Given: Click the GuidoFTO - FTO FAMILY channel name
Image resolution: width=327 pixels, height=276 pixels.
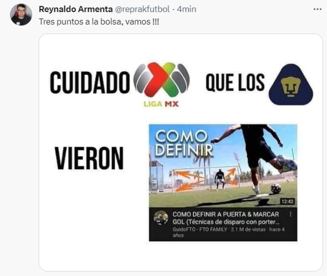Looking at the screenshot, I should (x=200, y=229).
